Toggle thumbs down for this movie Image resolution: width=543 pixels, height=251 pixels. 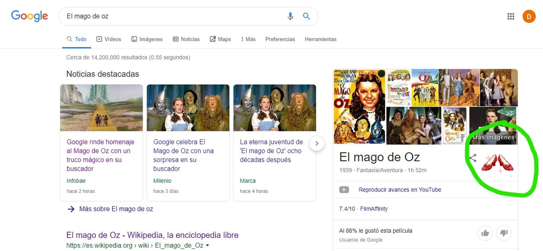pyautogui.click(x=504, y=233)
